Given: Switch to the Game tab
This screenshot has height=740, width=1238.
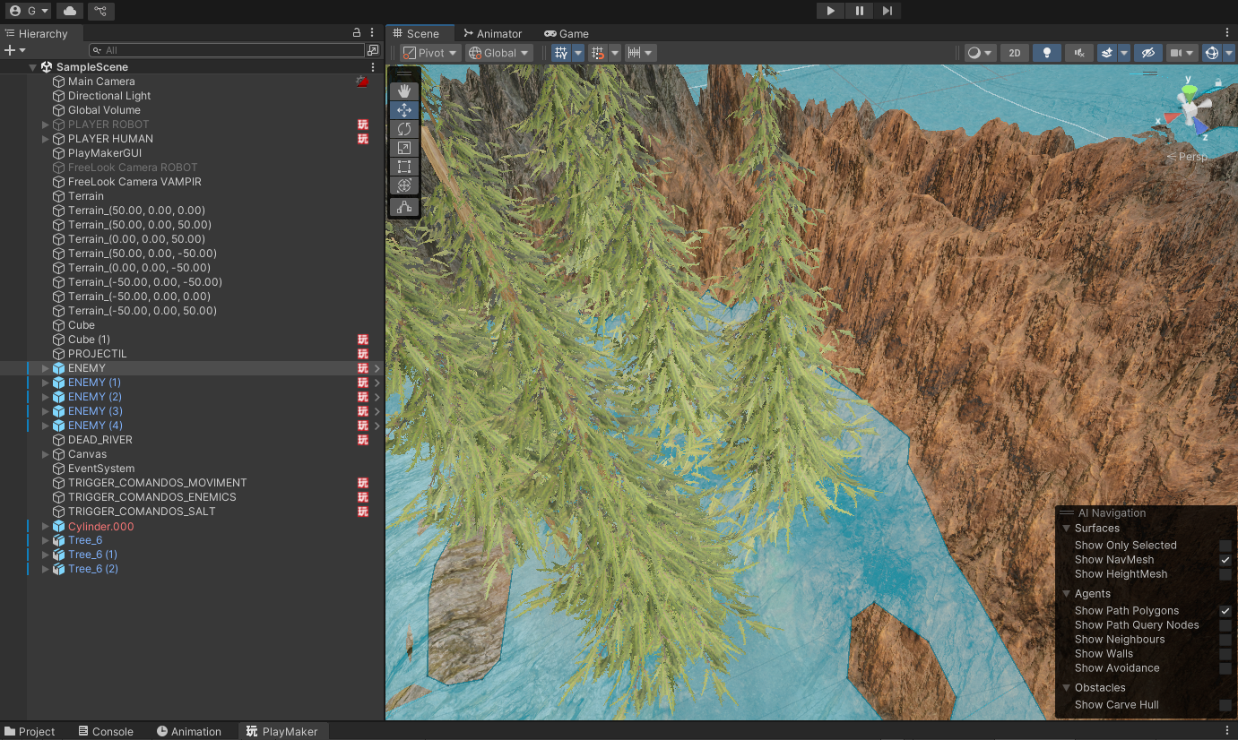Looking at the screenshot, I should click(567, 34).
